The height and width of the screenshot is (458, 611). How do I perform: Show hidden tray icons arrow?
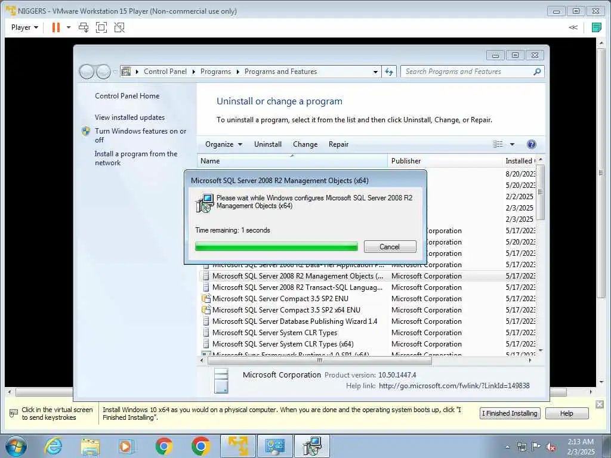(x=508, y=447)
